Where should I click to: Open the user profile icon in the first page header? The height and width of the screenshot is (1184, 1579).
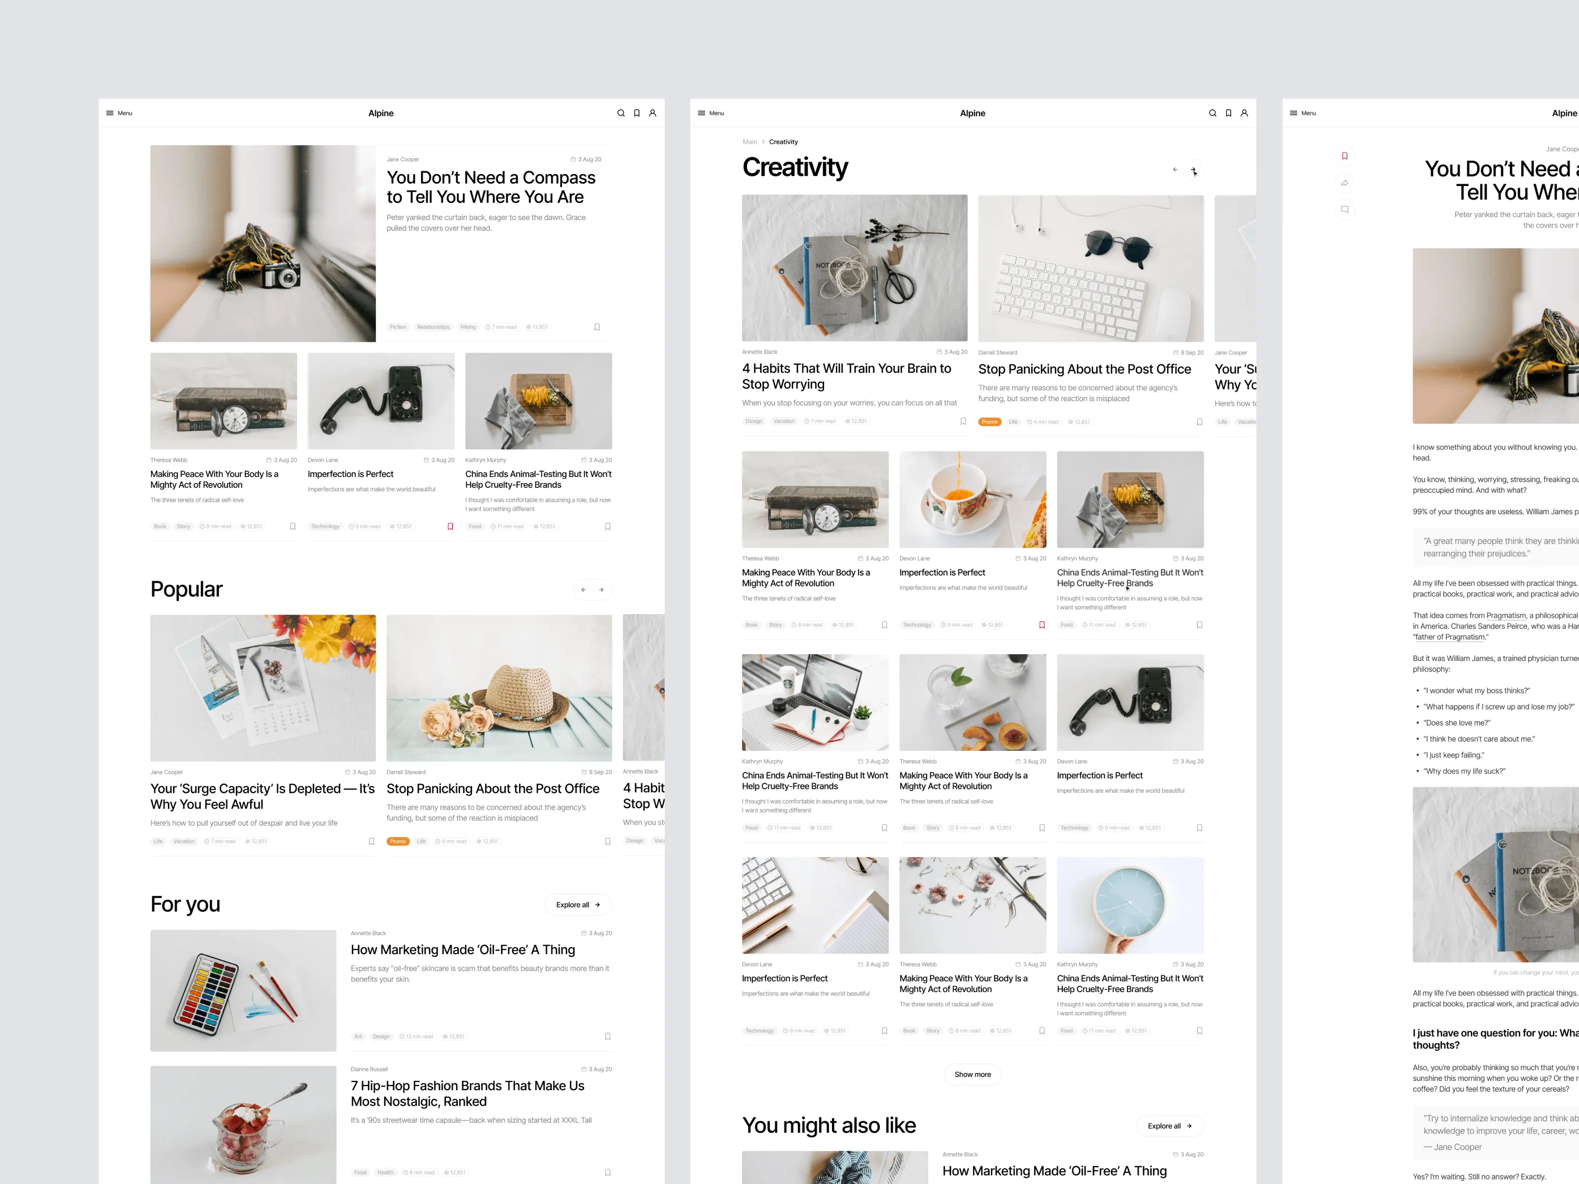click(x=652, y=113)
